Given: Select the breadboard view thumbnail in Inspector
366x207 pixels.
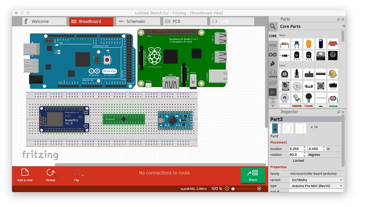Looking at the screenshot, I should click(275, 128).
